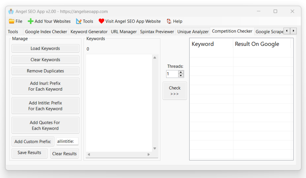Click Add Intitle: Prefix For Each Keyword
Screen dimensions: 306x178
(45, 106)
